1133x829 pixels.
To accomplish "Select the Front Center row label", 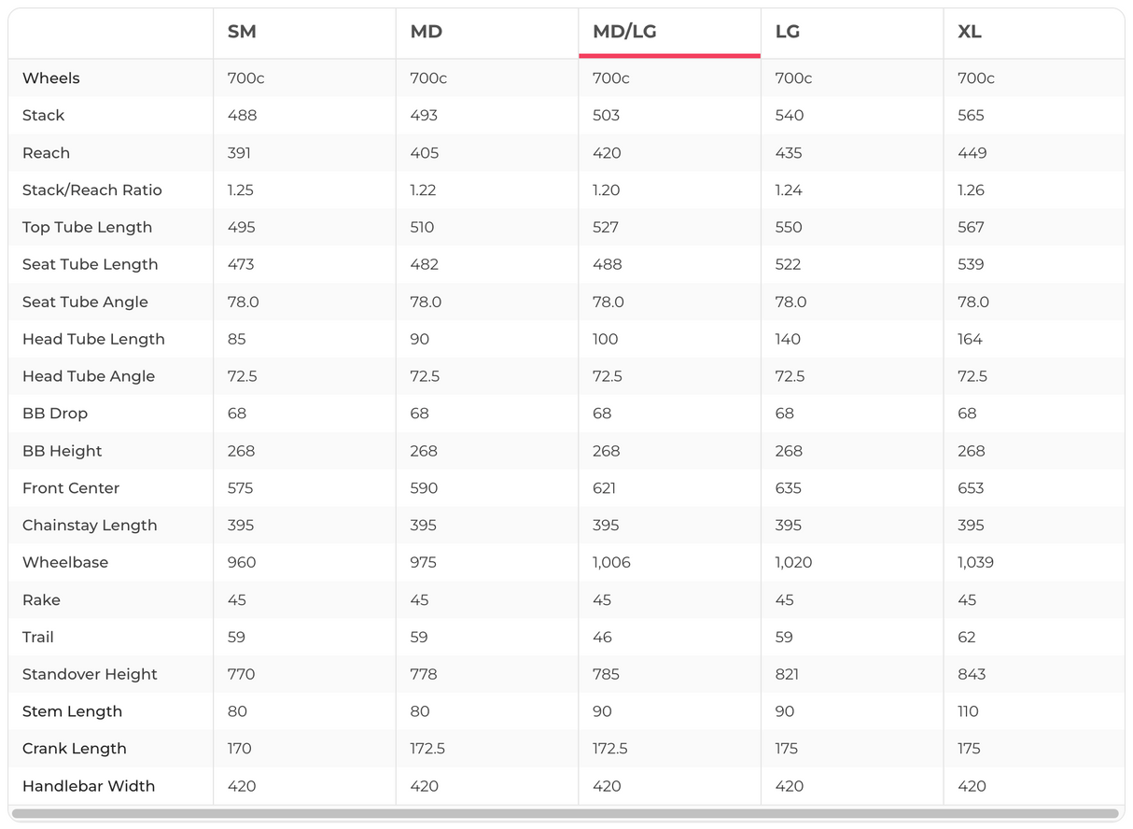I will pyautogui.click(x=71, y=488).
